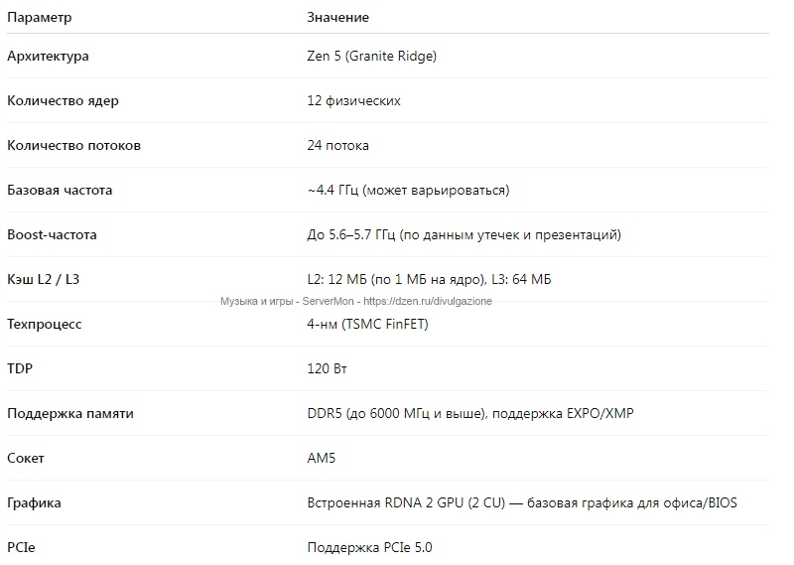Click the 24 потока value
The width and height of the screenshot is (794, 565).
(337, 145)
